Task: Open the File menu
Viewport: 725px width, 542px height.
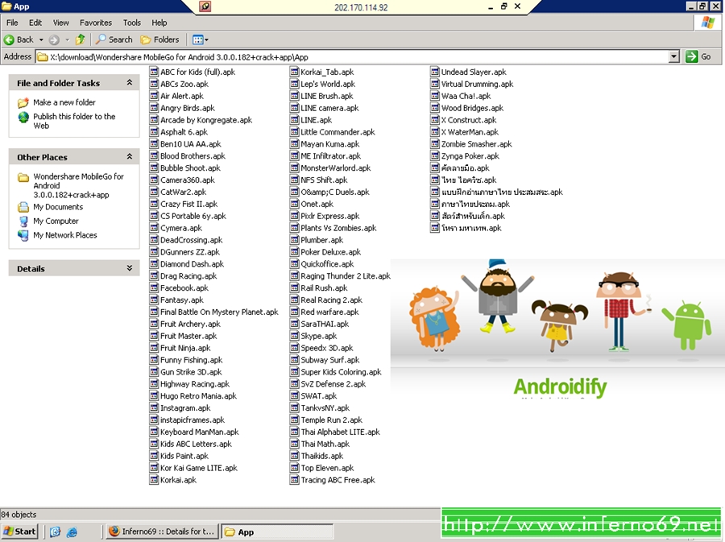Action: (12, 23)
